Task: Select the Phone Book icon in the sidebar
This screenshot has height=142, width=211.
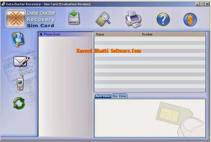Action: point(18,39)
